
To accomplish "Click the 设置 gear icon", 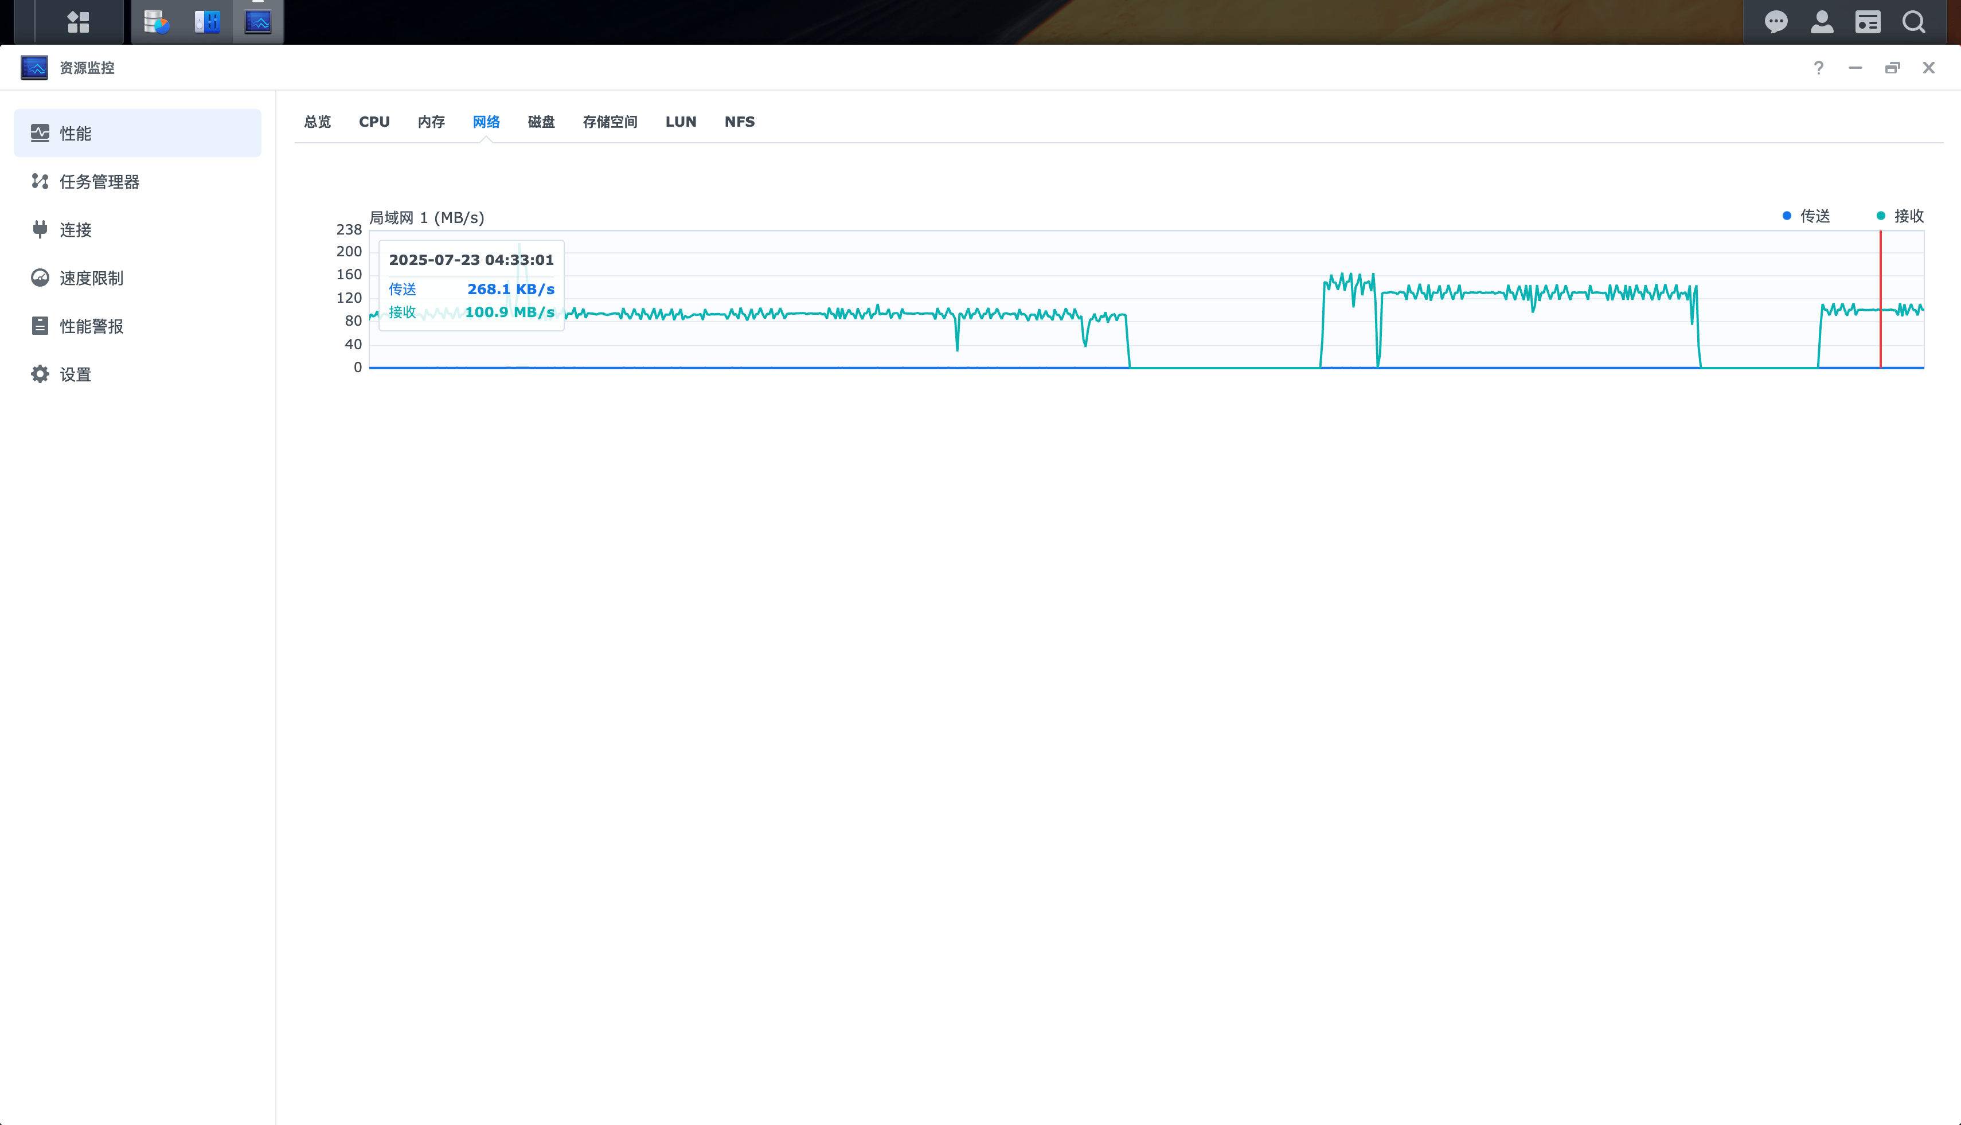I will coord(40,374).
